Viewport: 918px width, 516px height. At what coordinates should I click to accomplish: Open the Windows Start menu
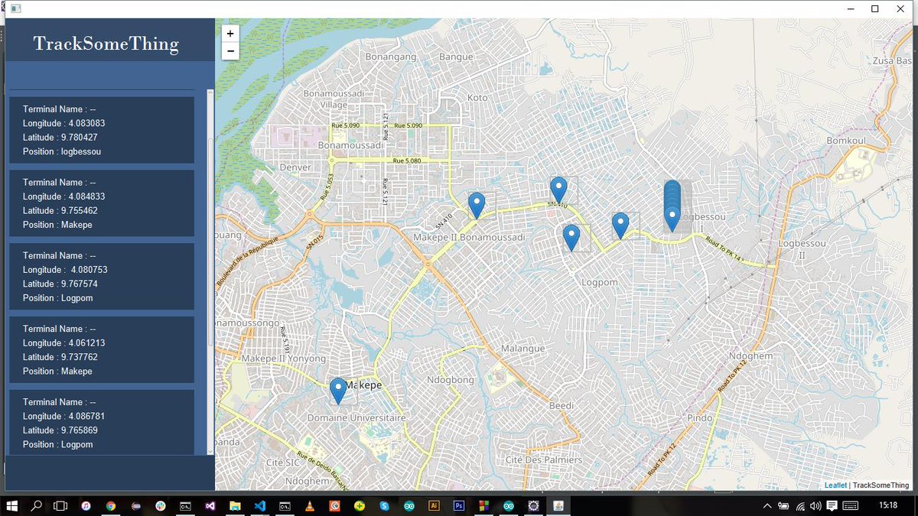12,505
